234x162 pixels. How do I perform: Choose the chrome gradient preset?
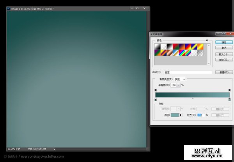tap(175, 53)
